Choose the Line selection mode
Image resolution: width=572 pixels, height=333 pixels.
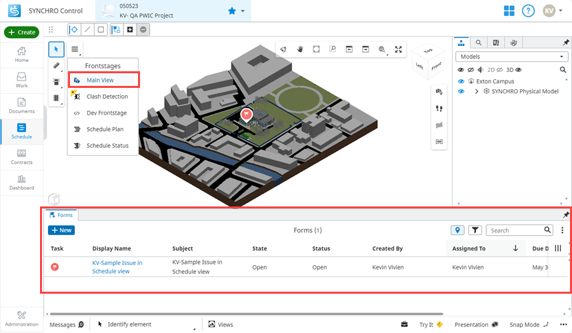pyautogui.click(x=87, y=29)
